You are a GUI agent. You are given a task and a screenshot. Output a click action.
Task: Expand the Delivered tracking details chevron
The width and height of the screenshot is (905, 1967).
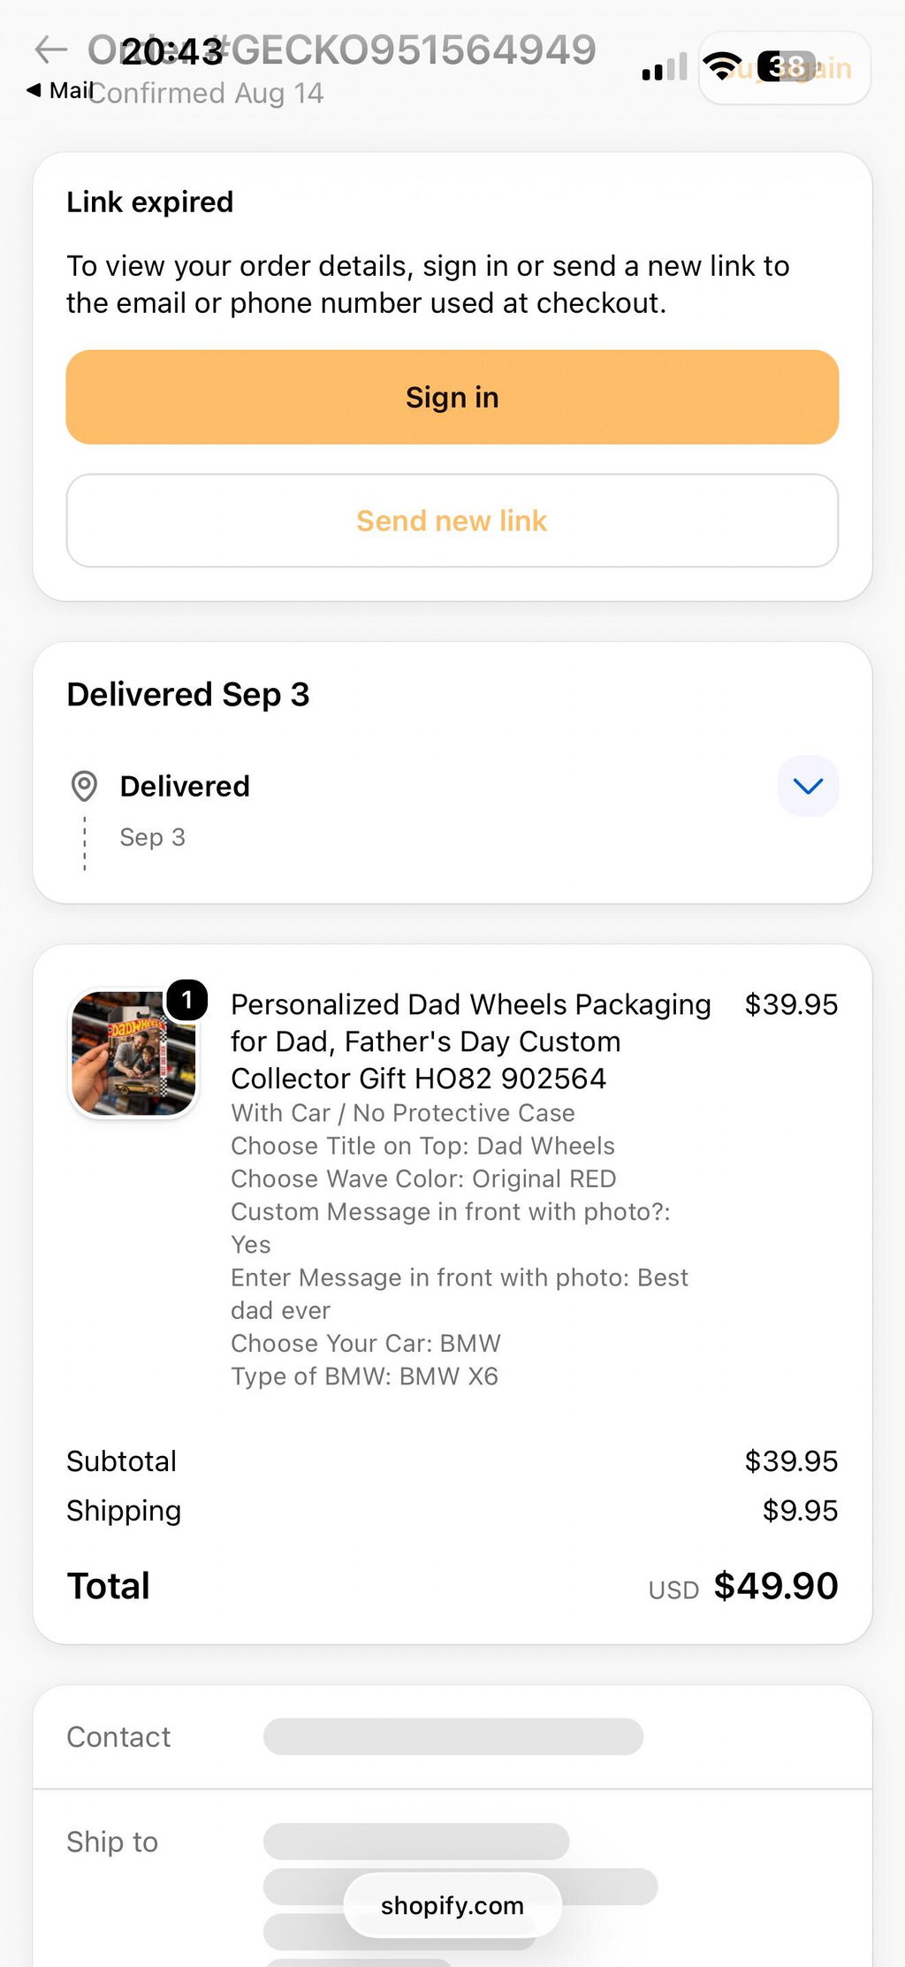[x=808, y=786]
